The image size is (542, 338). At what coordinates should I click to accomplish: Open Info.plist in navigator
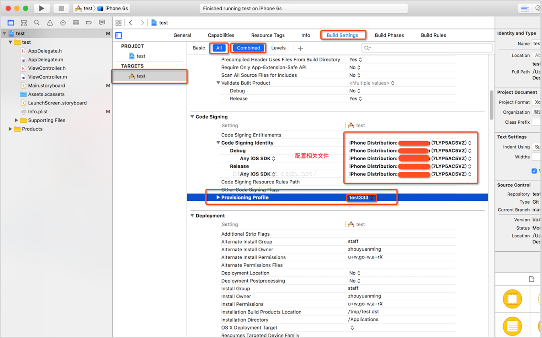click(38, 112)
